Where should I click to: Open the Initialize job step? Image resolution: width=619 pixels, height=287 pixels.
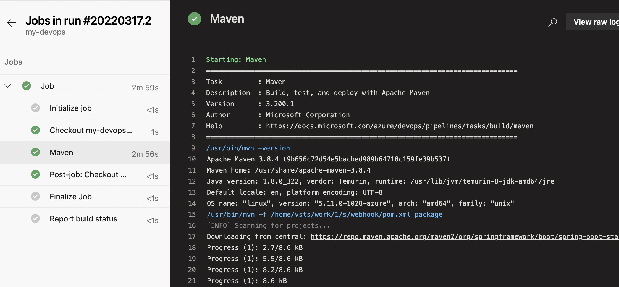tap(85, 108)
